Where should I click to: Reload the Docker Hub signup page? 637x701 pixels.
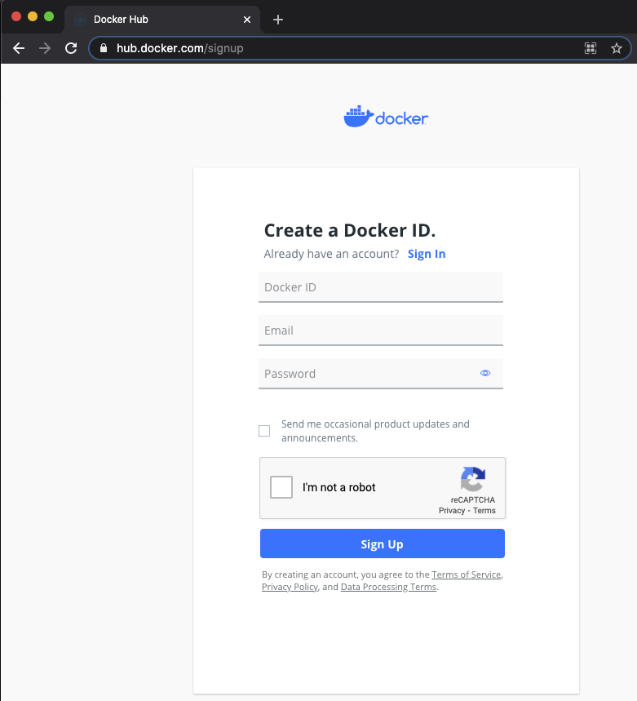[71, 48]
